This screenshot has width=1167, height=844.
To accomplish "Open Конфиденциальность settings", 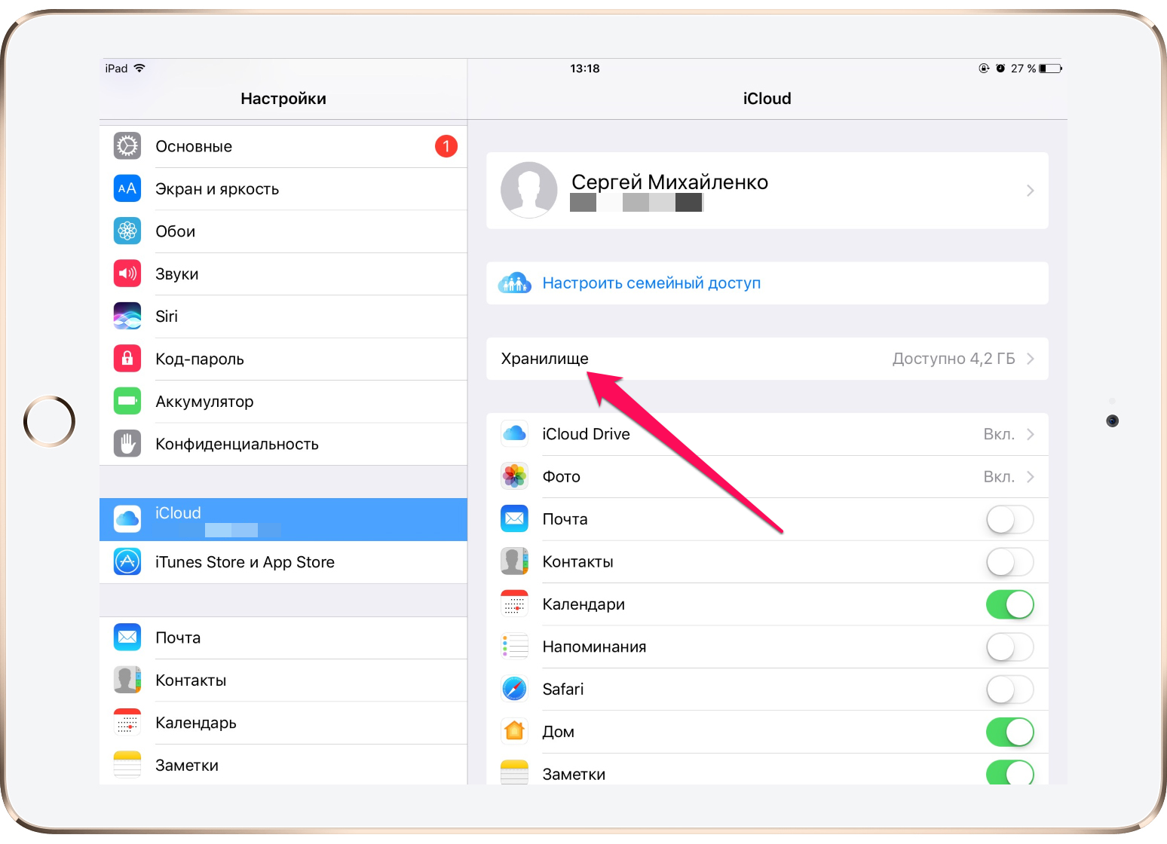I will [283, 444].
